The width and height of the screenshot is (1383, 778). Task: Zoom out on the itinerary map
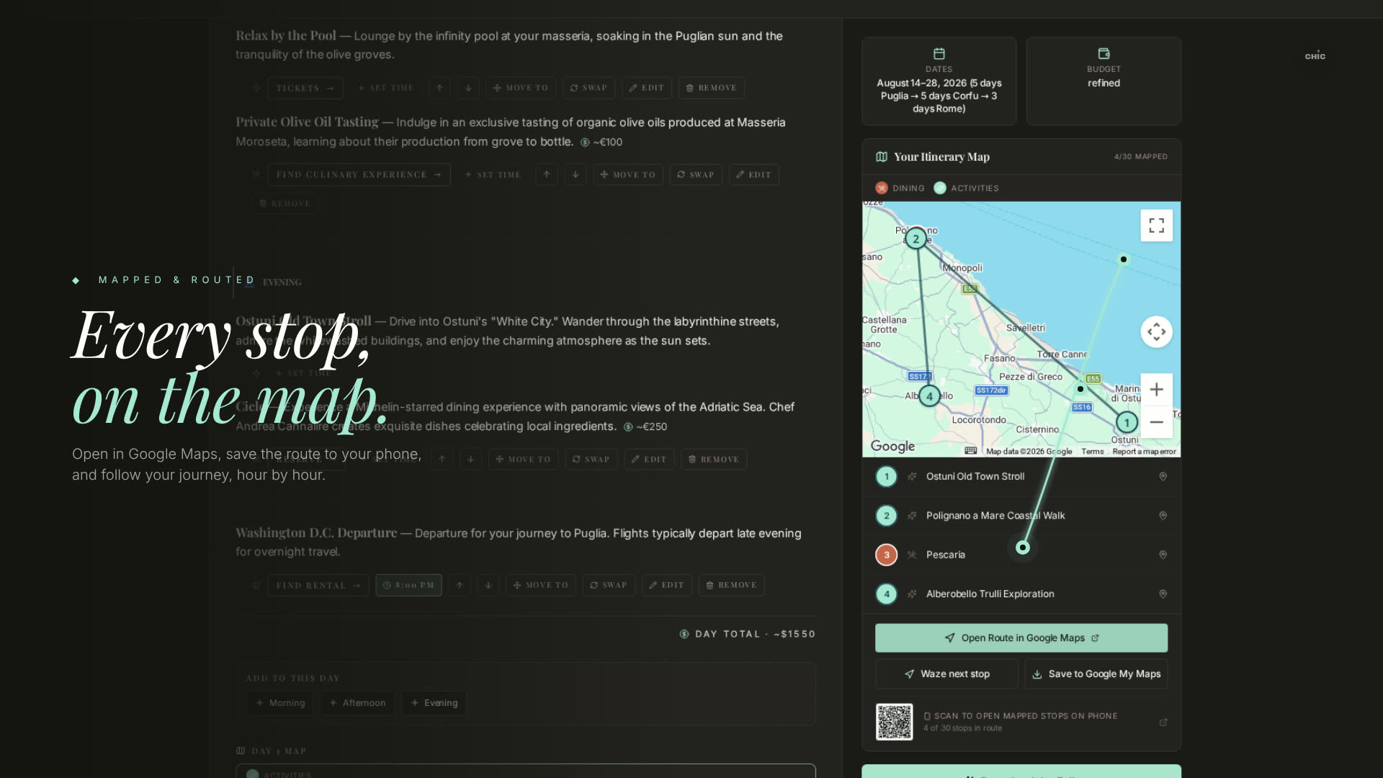click(x=1156, y=422)
